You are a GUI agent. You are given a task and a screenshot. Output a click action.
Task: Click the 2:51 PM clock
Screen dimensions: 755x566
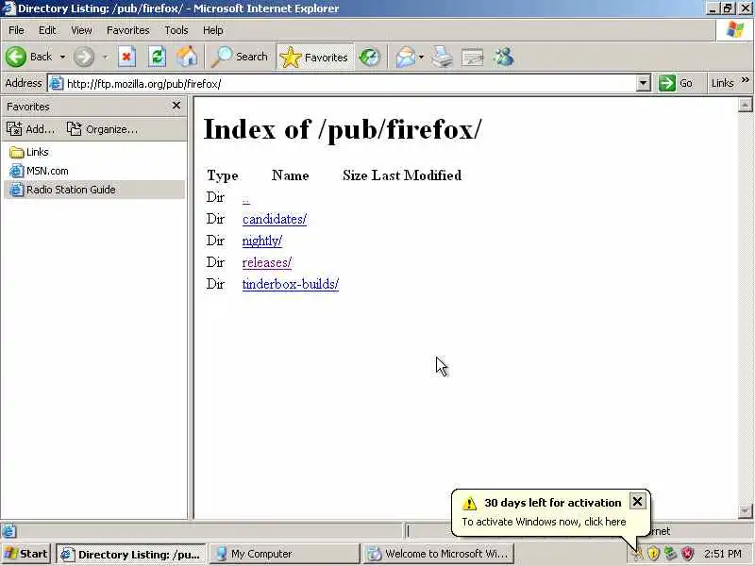723,554
